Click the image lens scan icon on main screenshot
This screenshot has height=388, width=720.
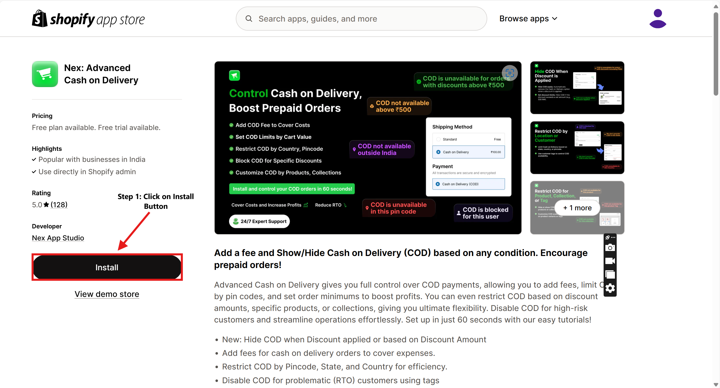(x=510, y=73)
